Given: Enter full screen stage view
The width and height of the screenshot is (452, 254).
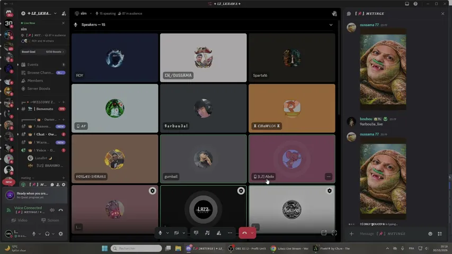Looking at the screenshot, I should click(334, 233).
